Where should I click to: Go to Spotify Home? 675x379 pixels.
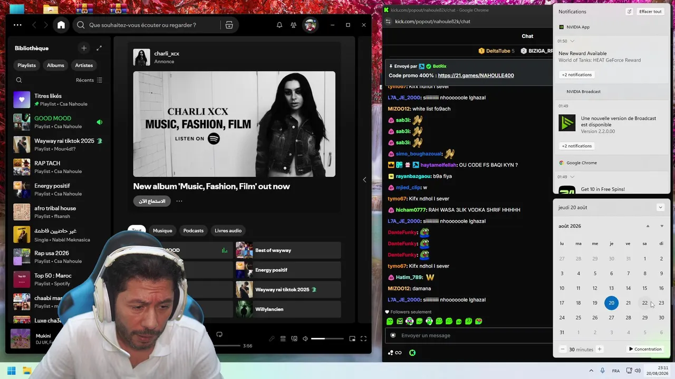(x=61, y=25)
